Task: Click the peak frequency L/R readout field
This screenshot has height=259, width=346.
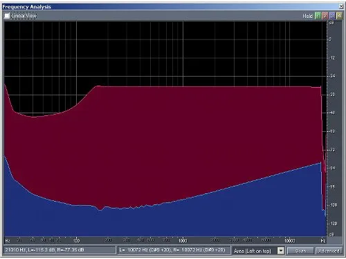Action: pyautogui.click(x=174, y=250)
